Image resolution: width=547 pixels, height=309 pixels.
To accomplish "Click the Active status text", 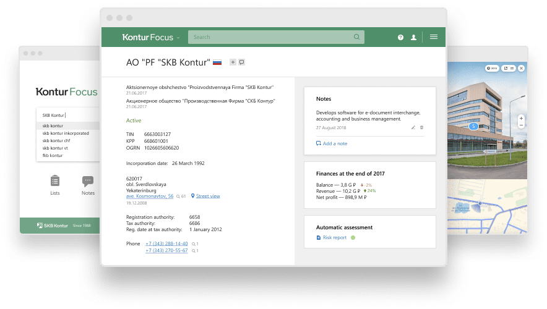I will coord(134,121).
